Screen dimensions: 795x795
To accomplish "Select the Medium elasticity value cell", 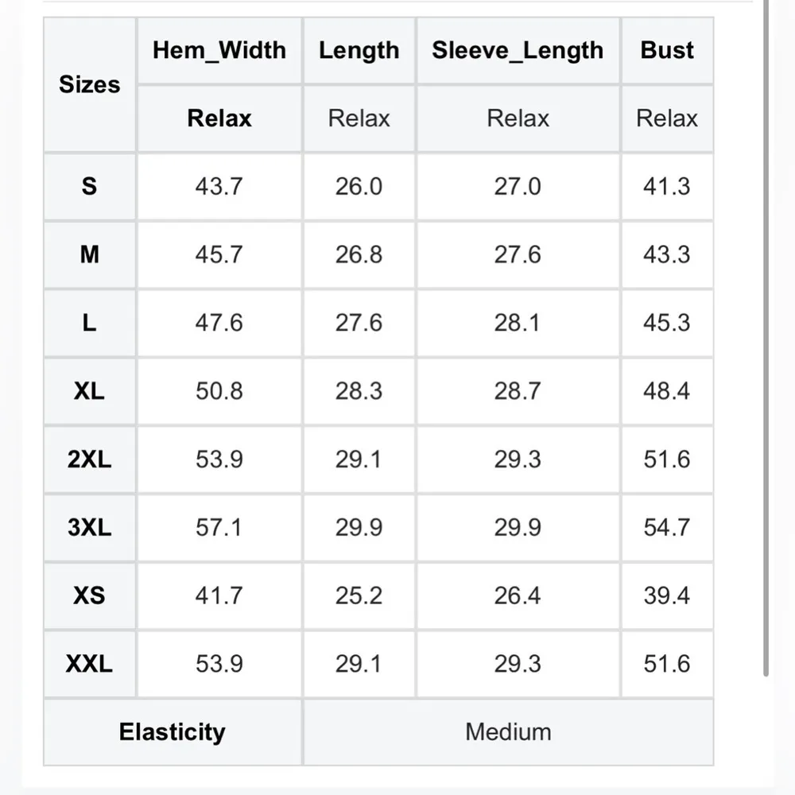I will [x=508, y=732].
